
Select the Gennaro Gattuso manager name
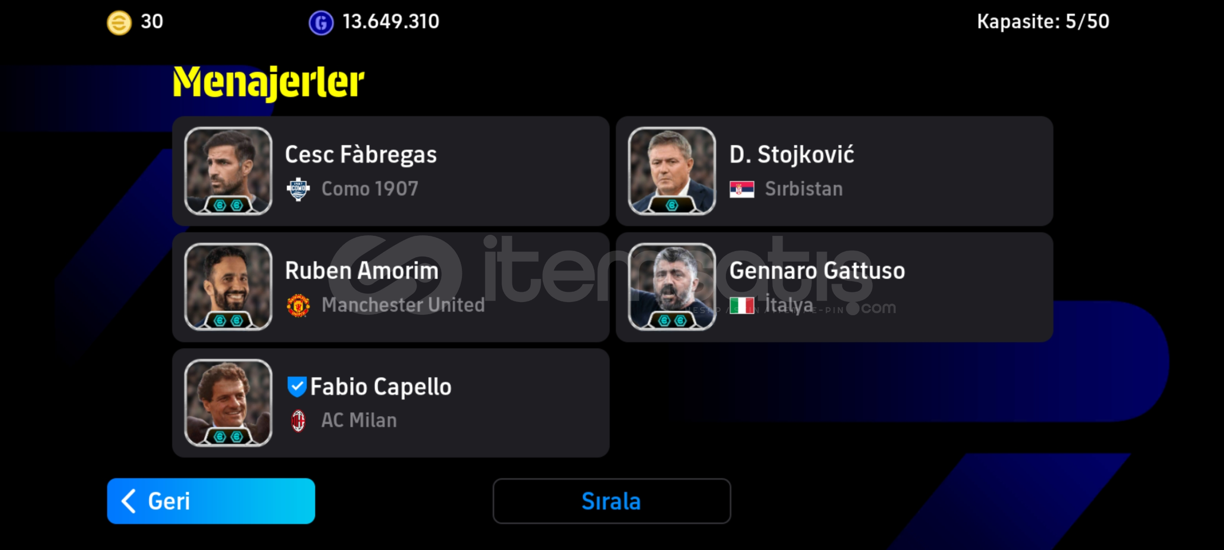pyautogui.click(x=817, y=270)
